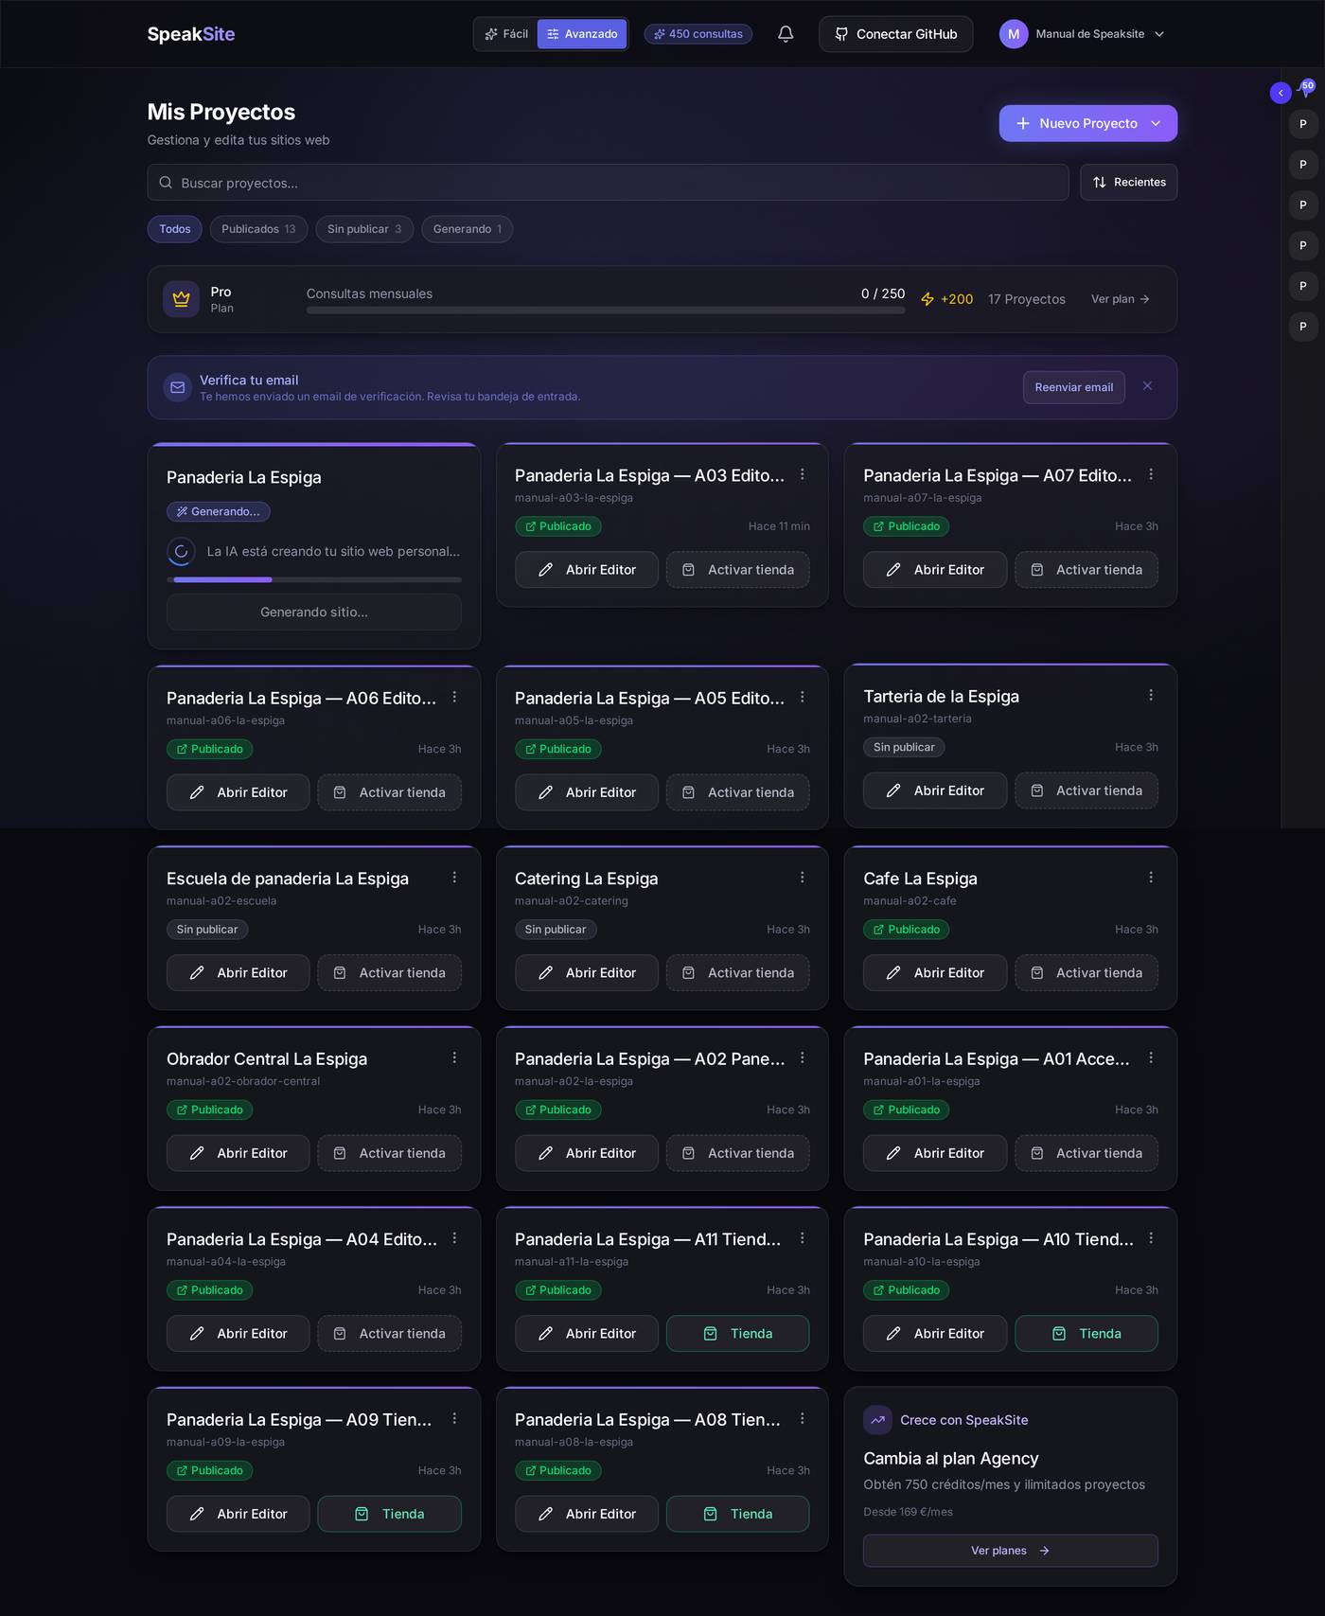1325x1616 pixels.
Task: Open the Recientes sort dropdown
Action: click(x=1129, y=182)
